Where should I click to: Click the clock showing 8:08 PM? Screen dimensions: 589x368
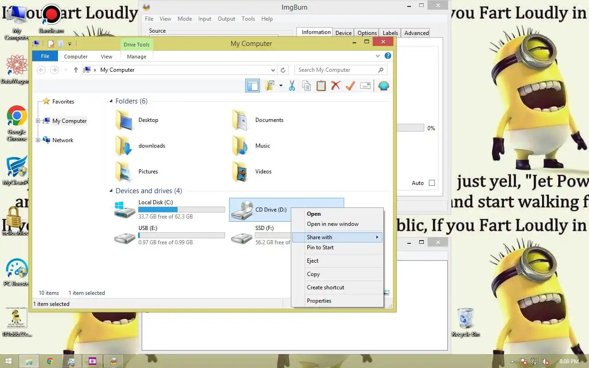pos(569,362)
